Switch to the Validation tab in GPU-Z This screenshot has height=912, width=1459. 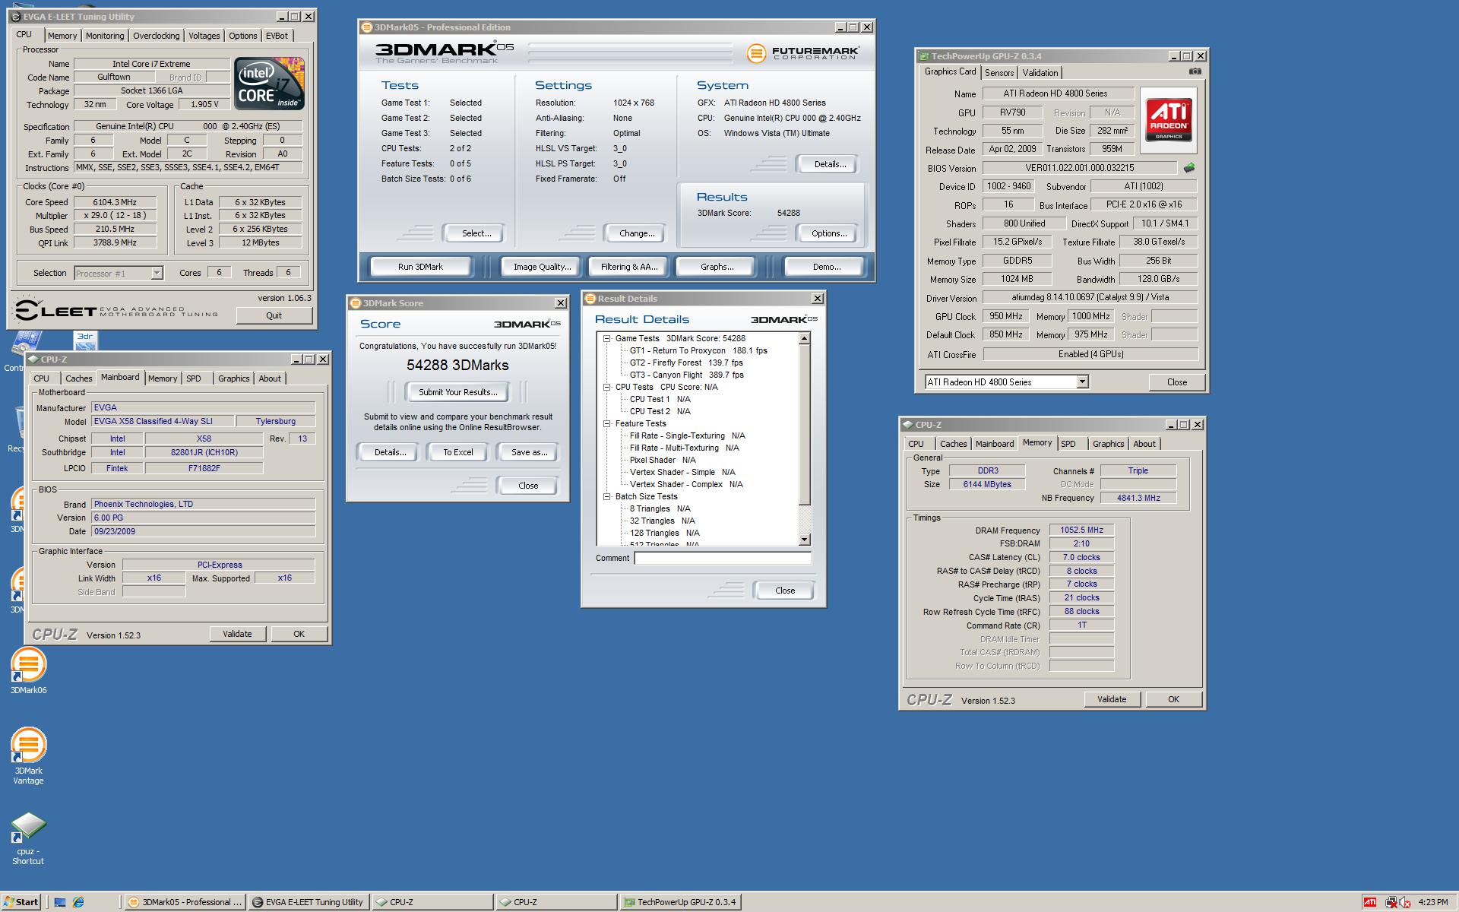pyautogui.click(x=1040, y=73)
